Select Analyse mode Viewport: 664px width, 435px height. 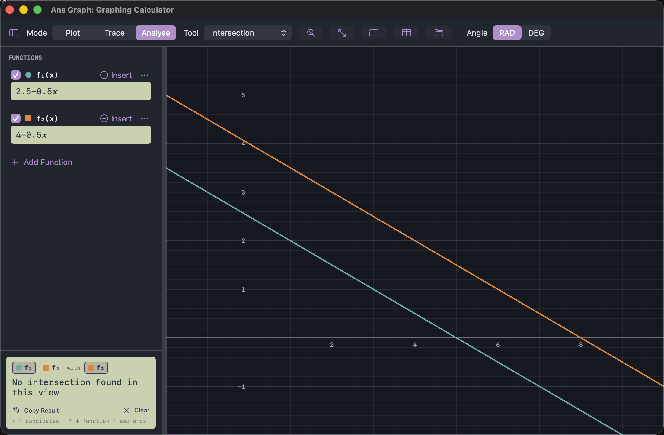pyautogui.click(x=156, y=33)
